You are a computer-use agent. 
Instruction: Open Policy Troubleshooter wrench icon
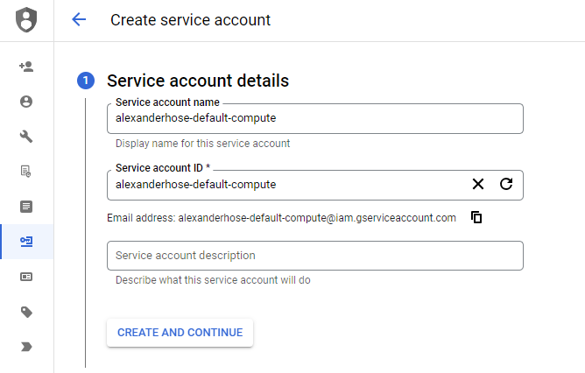coord(26,136)
